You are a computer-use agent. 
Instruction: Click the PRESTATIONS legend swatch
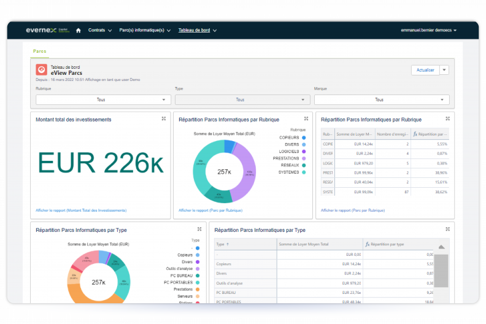(x=304, y=158)
